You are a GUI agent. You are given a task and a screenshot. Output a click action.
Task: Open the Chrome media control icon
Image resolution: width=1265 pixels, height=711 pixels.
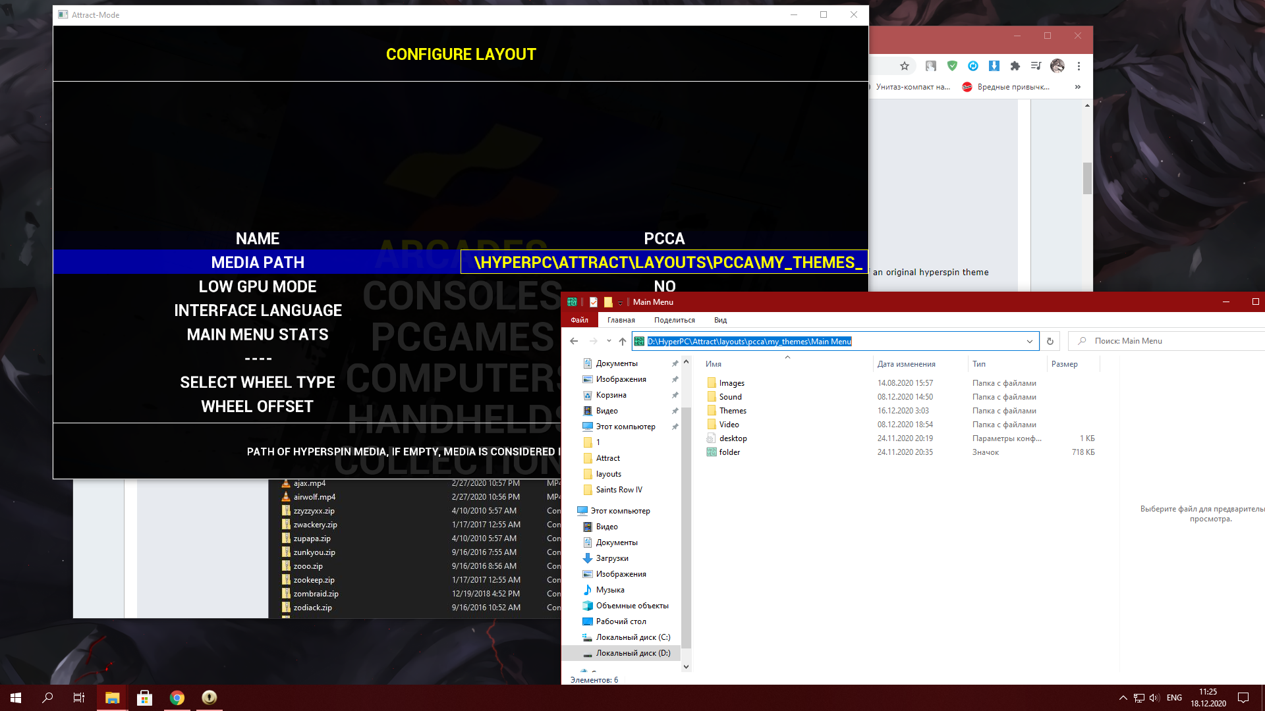1036,66
